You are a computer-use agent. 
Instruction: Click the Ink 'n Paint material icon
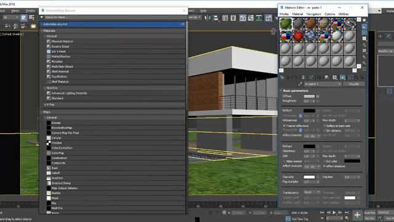[49, 51]
